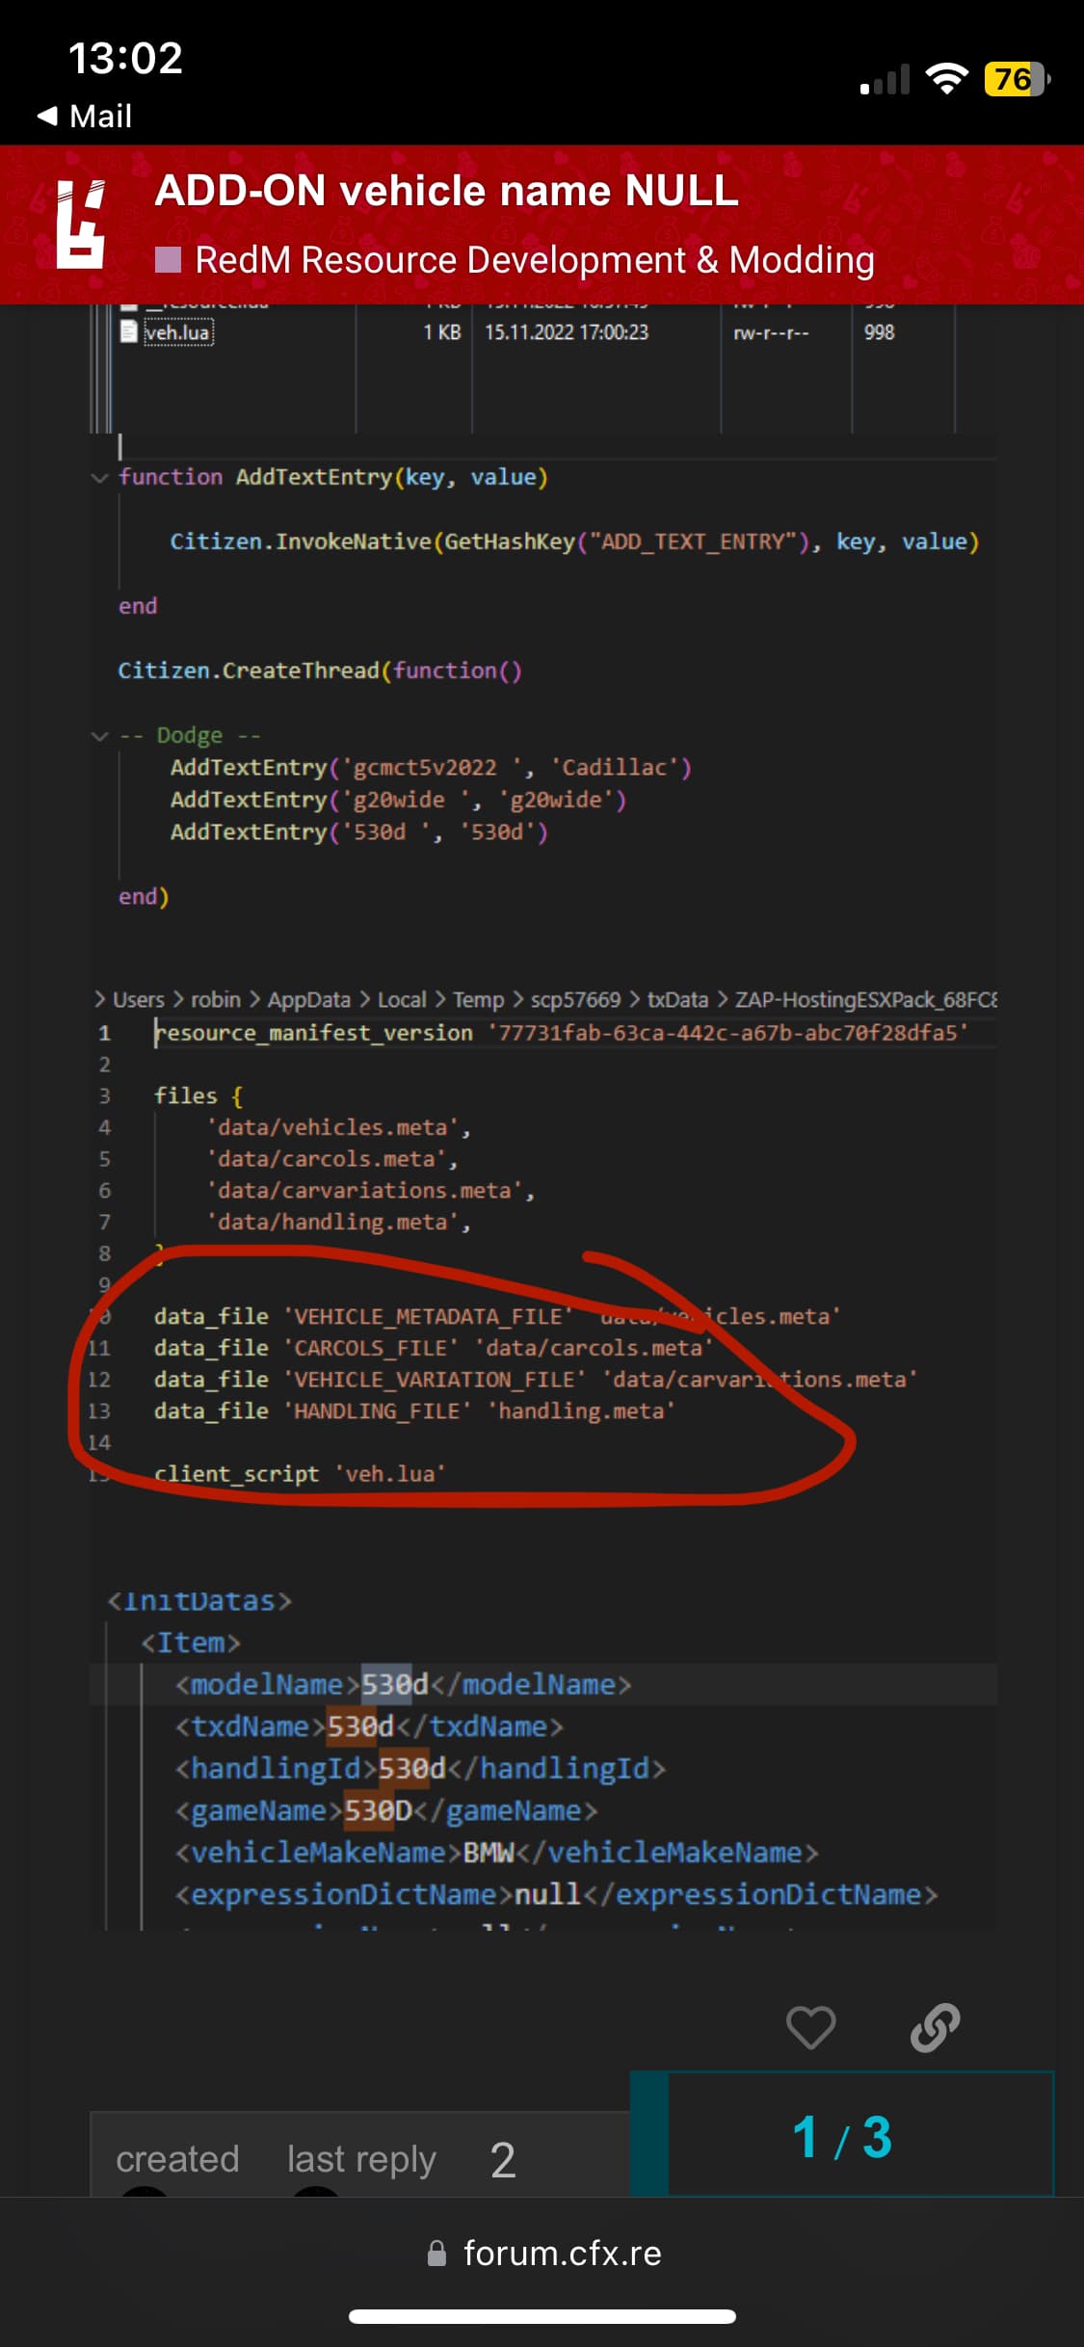The width and height of the screenshot is (1084, 2347).
Task: Tap the fold chevron beside the Dodge comment
Action: click(98, 736)
